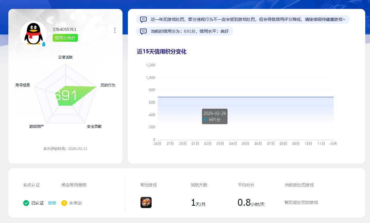Click the 0.8小时/天 average duration value
Image resolution: width=370 pixels, height=223 pixels.
(x=251, y=203)
